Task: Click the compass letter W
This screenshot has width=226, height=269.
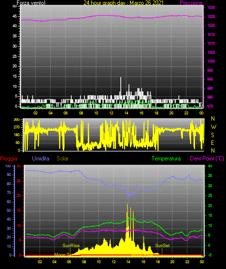Action: tap(213, 127)
